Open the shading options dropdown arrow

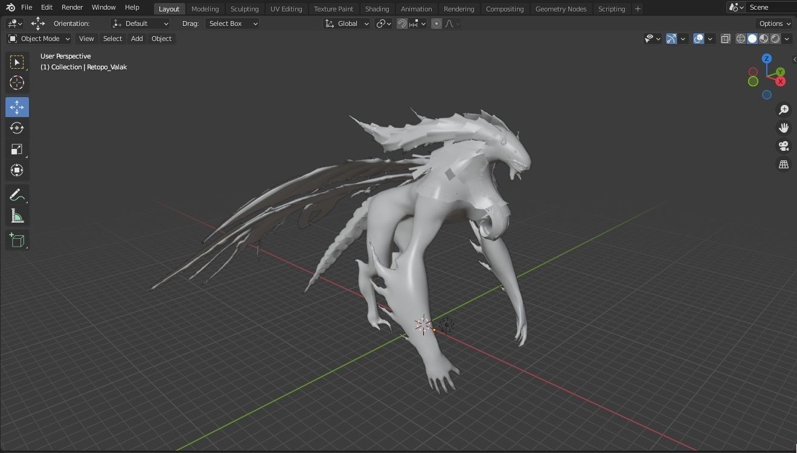pos(787,39)
